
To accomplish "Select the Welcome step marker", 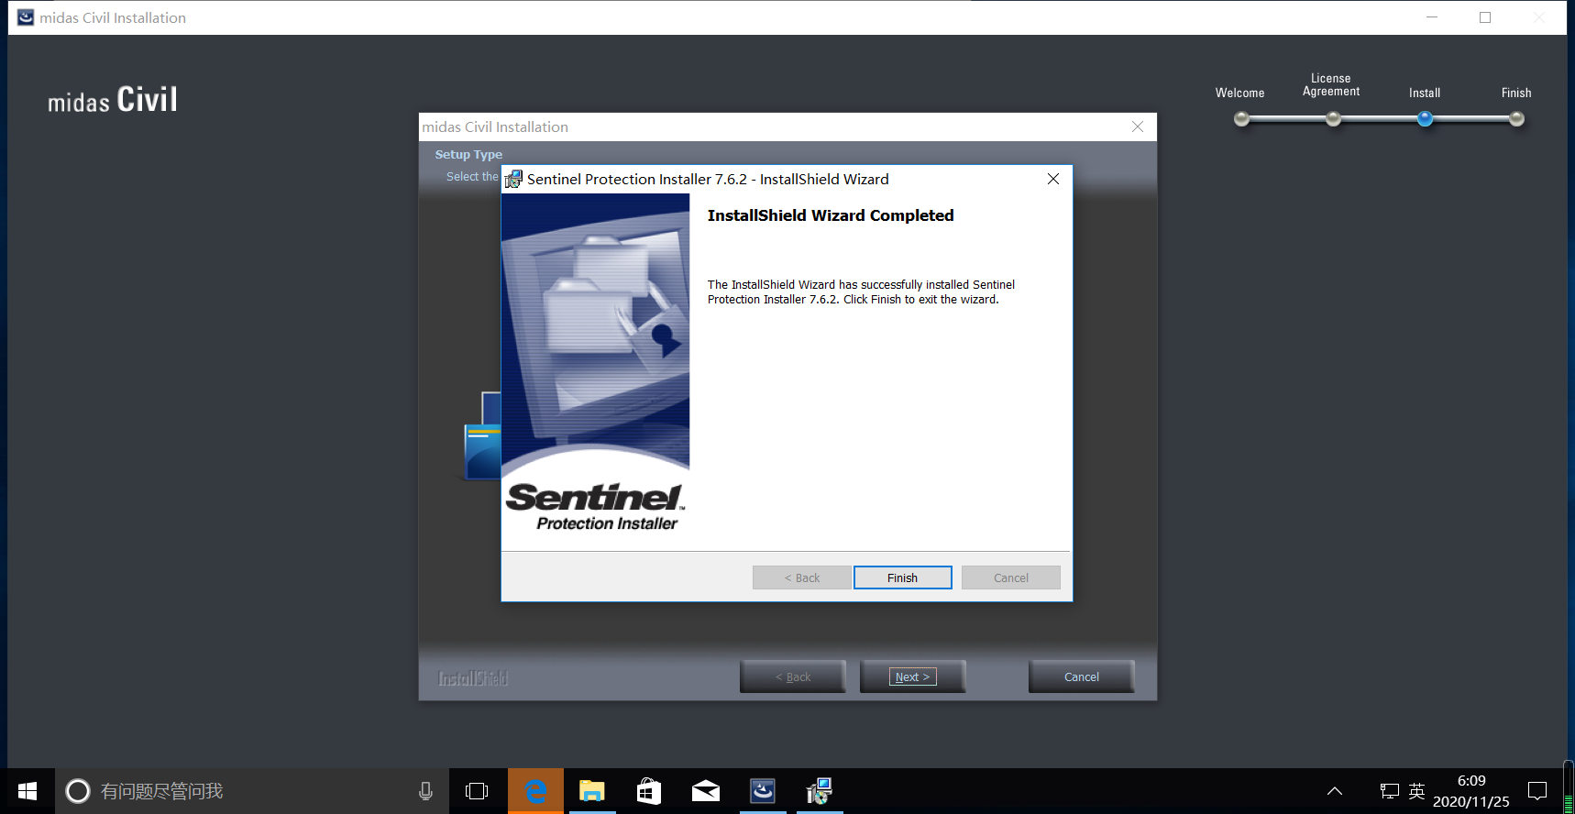I will pyautogui.click(x=1241, y=118).
